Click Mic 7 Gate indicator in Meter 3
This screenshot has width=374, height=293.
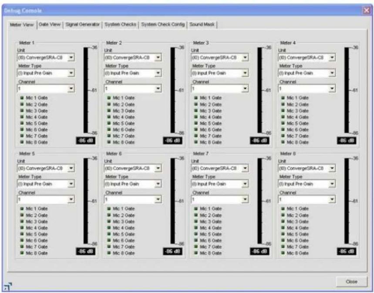click(196, 136)
